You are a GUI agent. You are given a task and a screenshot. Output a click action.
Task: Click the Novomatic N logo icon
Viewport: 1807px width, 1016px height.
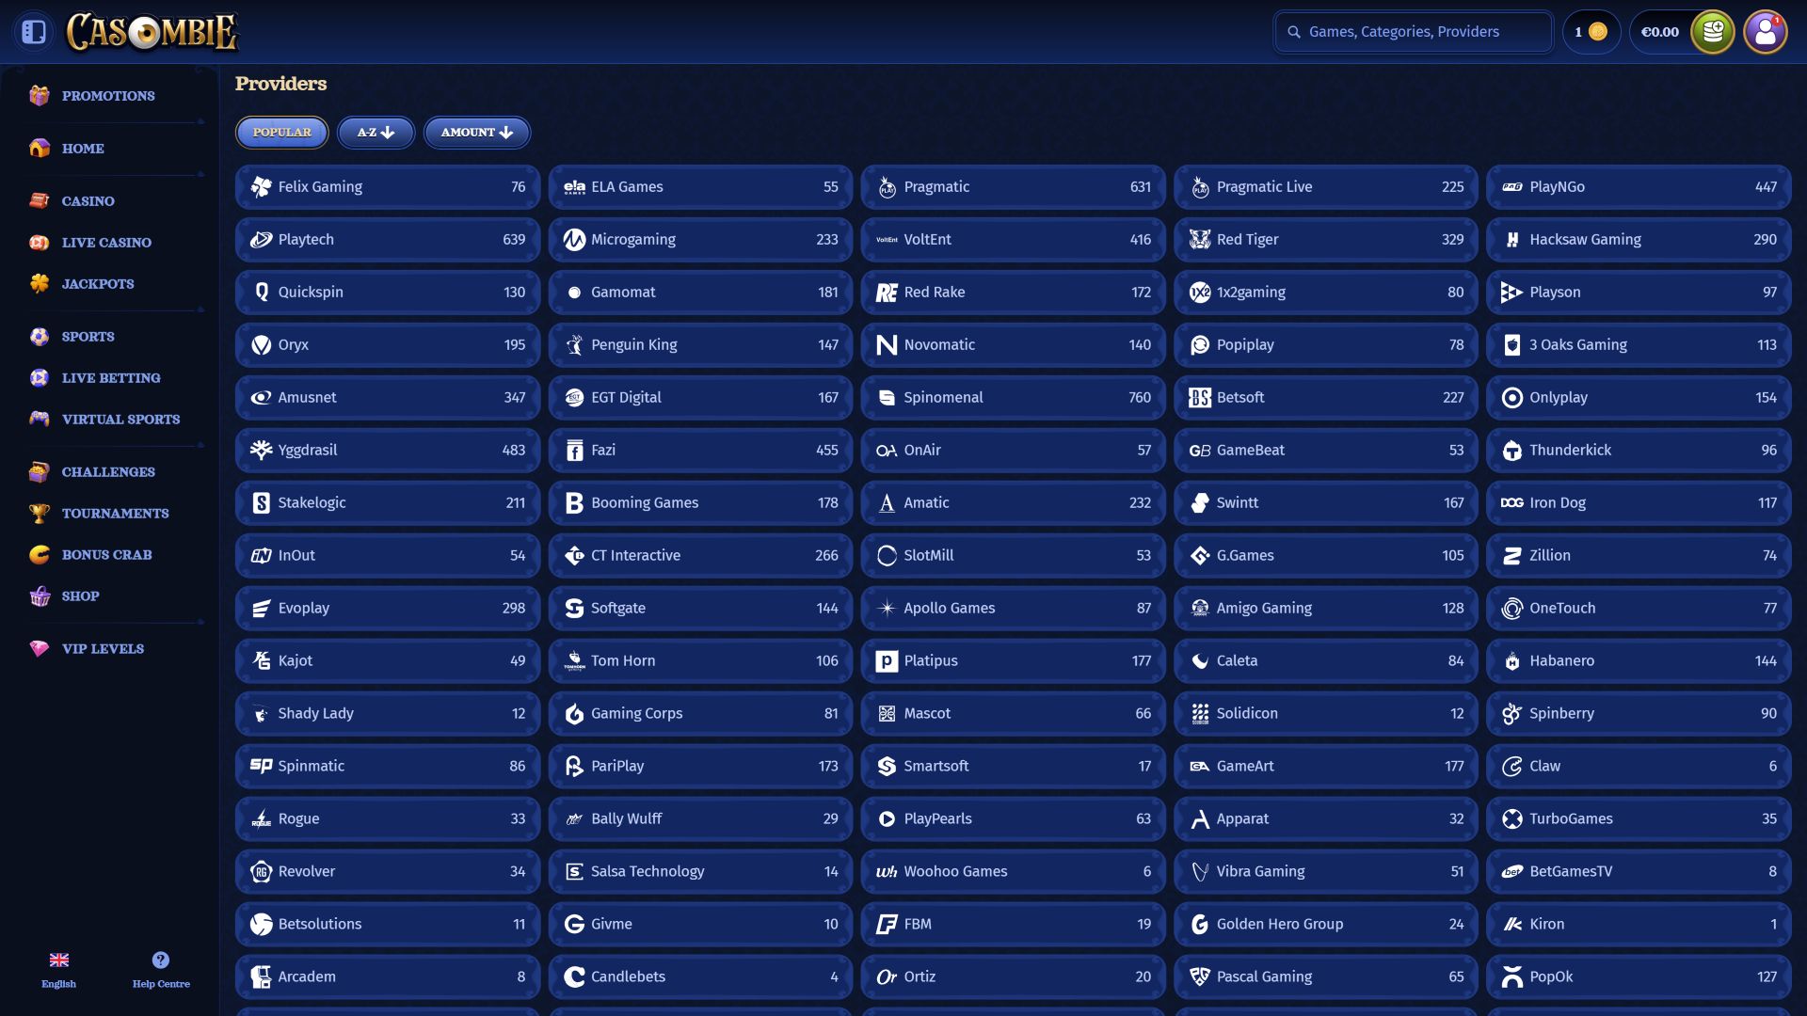887,345
